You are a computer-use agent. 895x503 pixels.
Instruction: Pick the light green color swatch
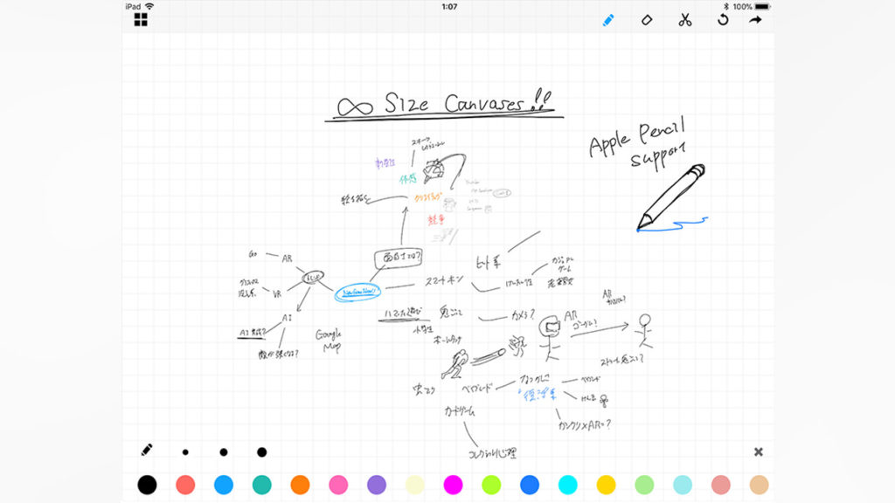click(644, 485)
